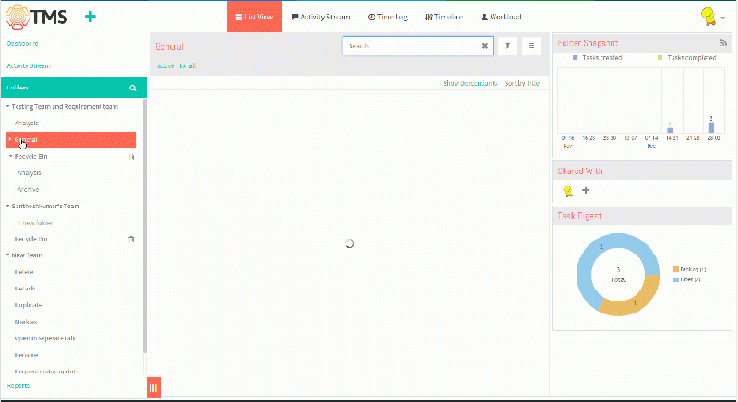Select 'Request status update' item
The image size is (738, 402).
(x=47, y=372)
